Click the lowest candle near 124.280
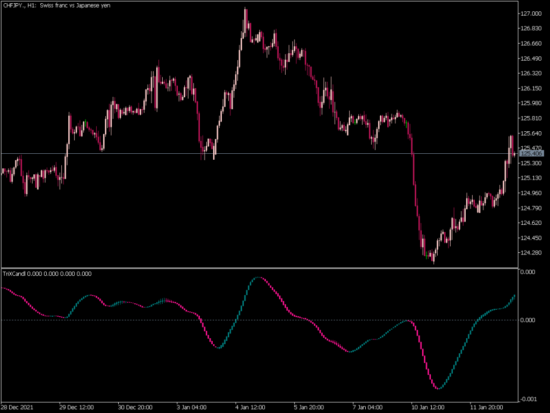 (432, 258)
